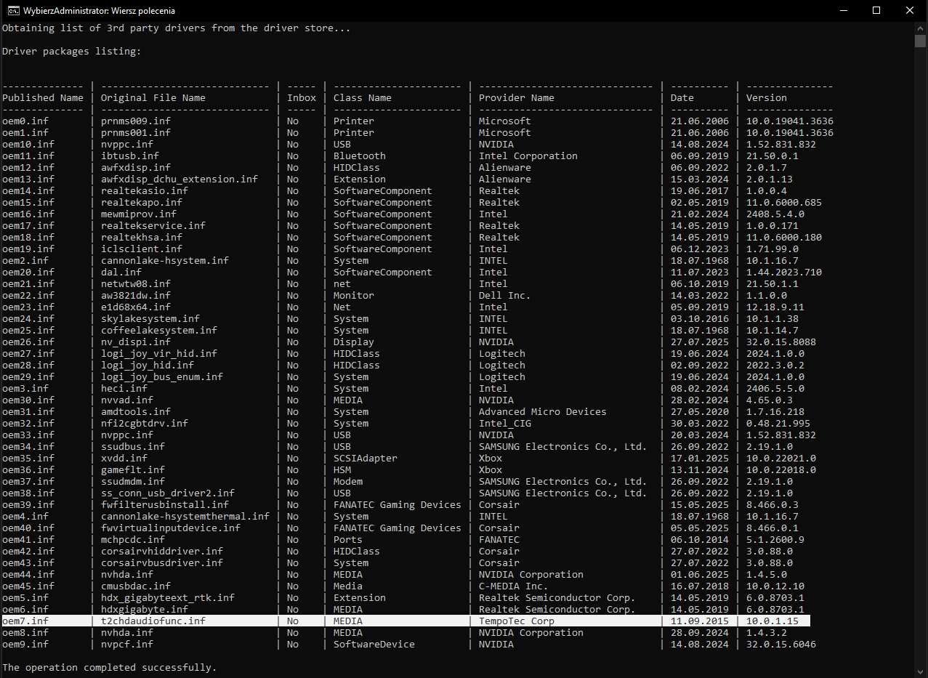The height and width of the screenshot is (678, 928).
Task: Click the Ports class name
Action: 348,540
